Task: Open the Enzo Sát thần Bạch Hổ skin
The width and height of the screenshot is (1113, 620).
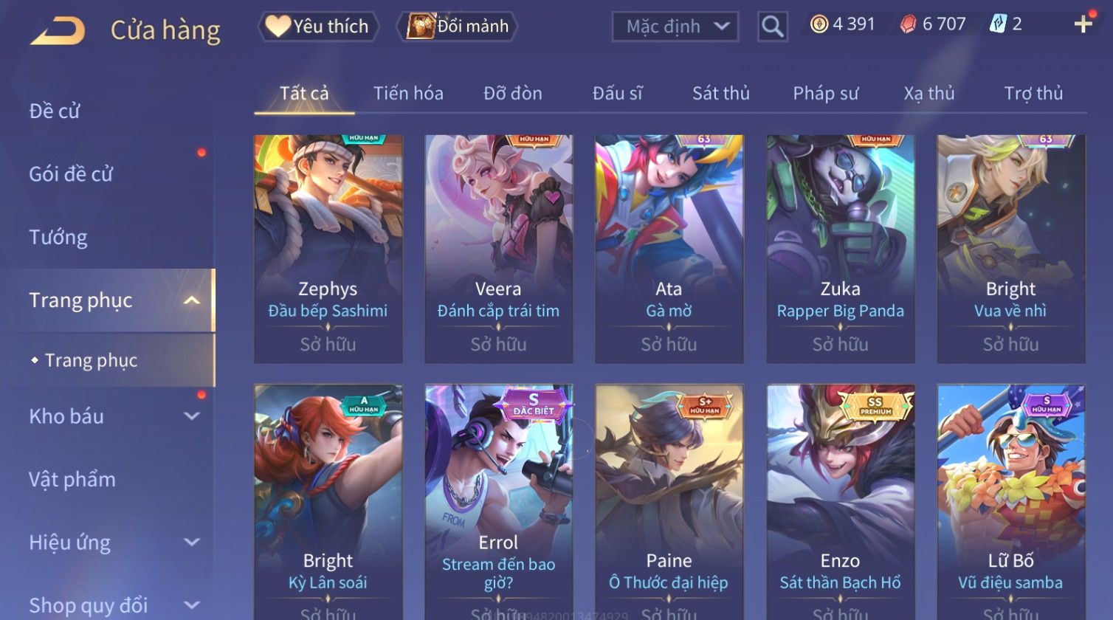Action: click(x=841, y=502)
